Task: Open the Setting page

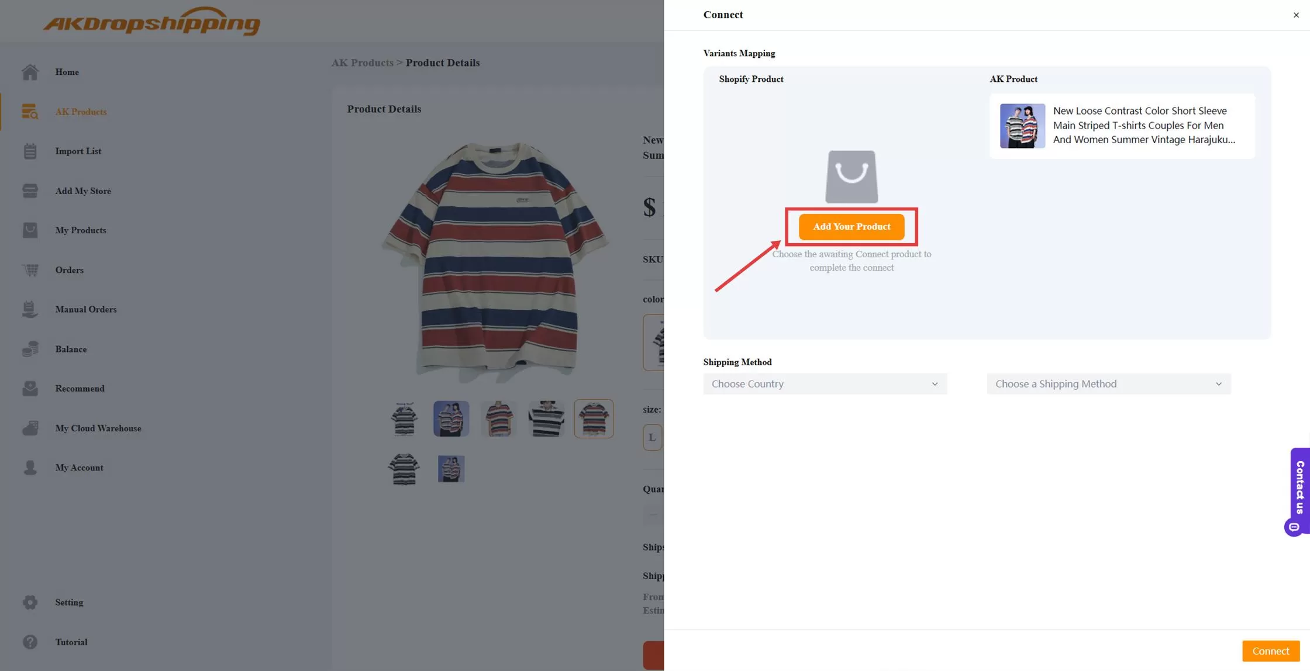Action: pyautogui.click(x=69, y=602)
